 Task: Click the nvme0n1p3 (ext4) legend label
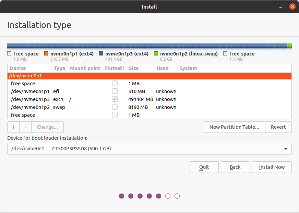click(x=127, y=54)
